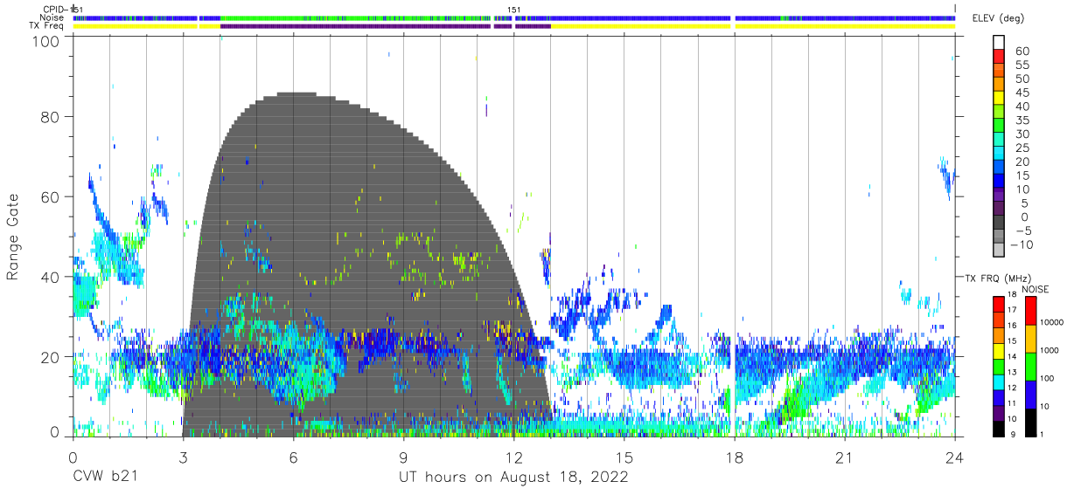Screen dimensions: 1074x495
Task: Pick the red TX FRQ segment between 18 and 17
Action: pyautogui.click(x=998, y=304)
